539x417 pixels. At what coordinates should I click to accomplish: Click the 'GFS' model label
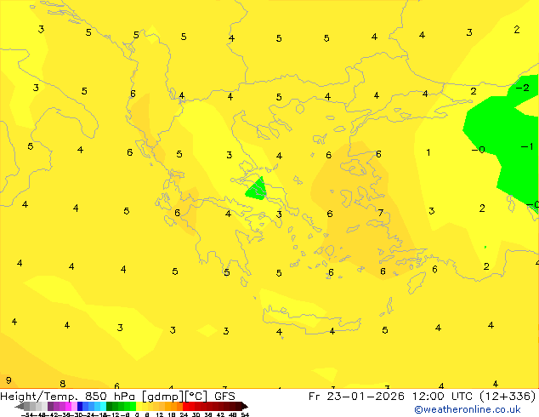click(x=224, y=397)
